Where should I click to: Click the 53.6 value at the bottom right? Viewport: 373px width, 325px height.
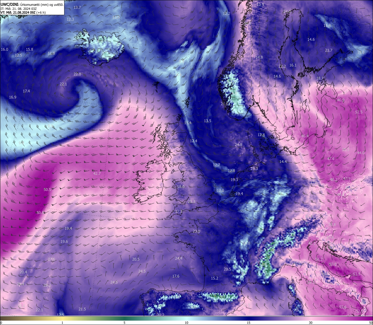pos(343,307)
